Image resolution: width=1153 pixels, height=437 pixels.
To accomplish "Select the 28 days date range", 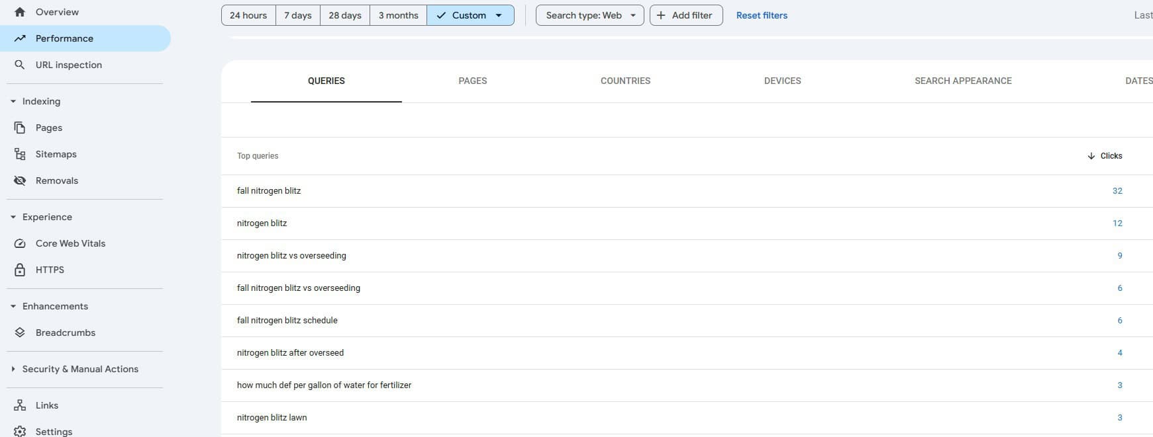I will click(x=345, y=15).
